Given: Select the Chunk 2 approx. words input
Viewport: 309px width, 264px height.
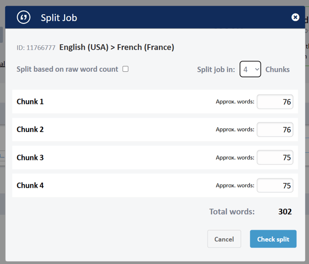Looking at the screenshot, I should (275, 130).
